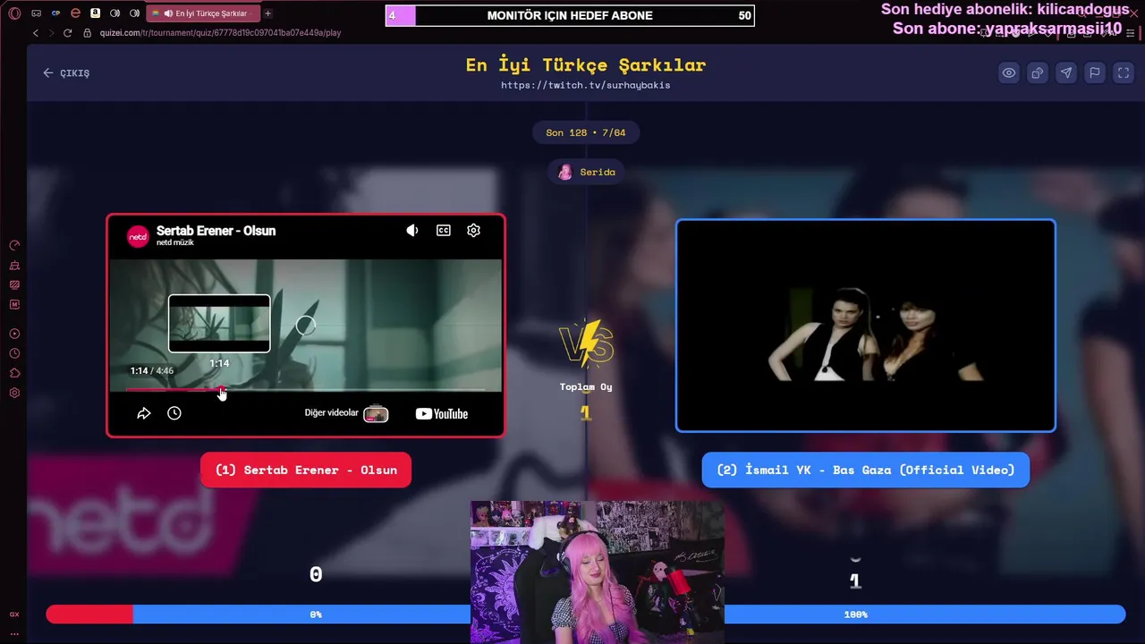Toggle closed captions (CC) on the video
1145x644 pixels.
tap(444, 231)
